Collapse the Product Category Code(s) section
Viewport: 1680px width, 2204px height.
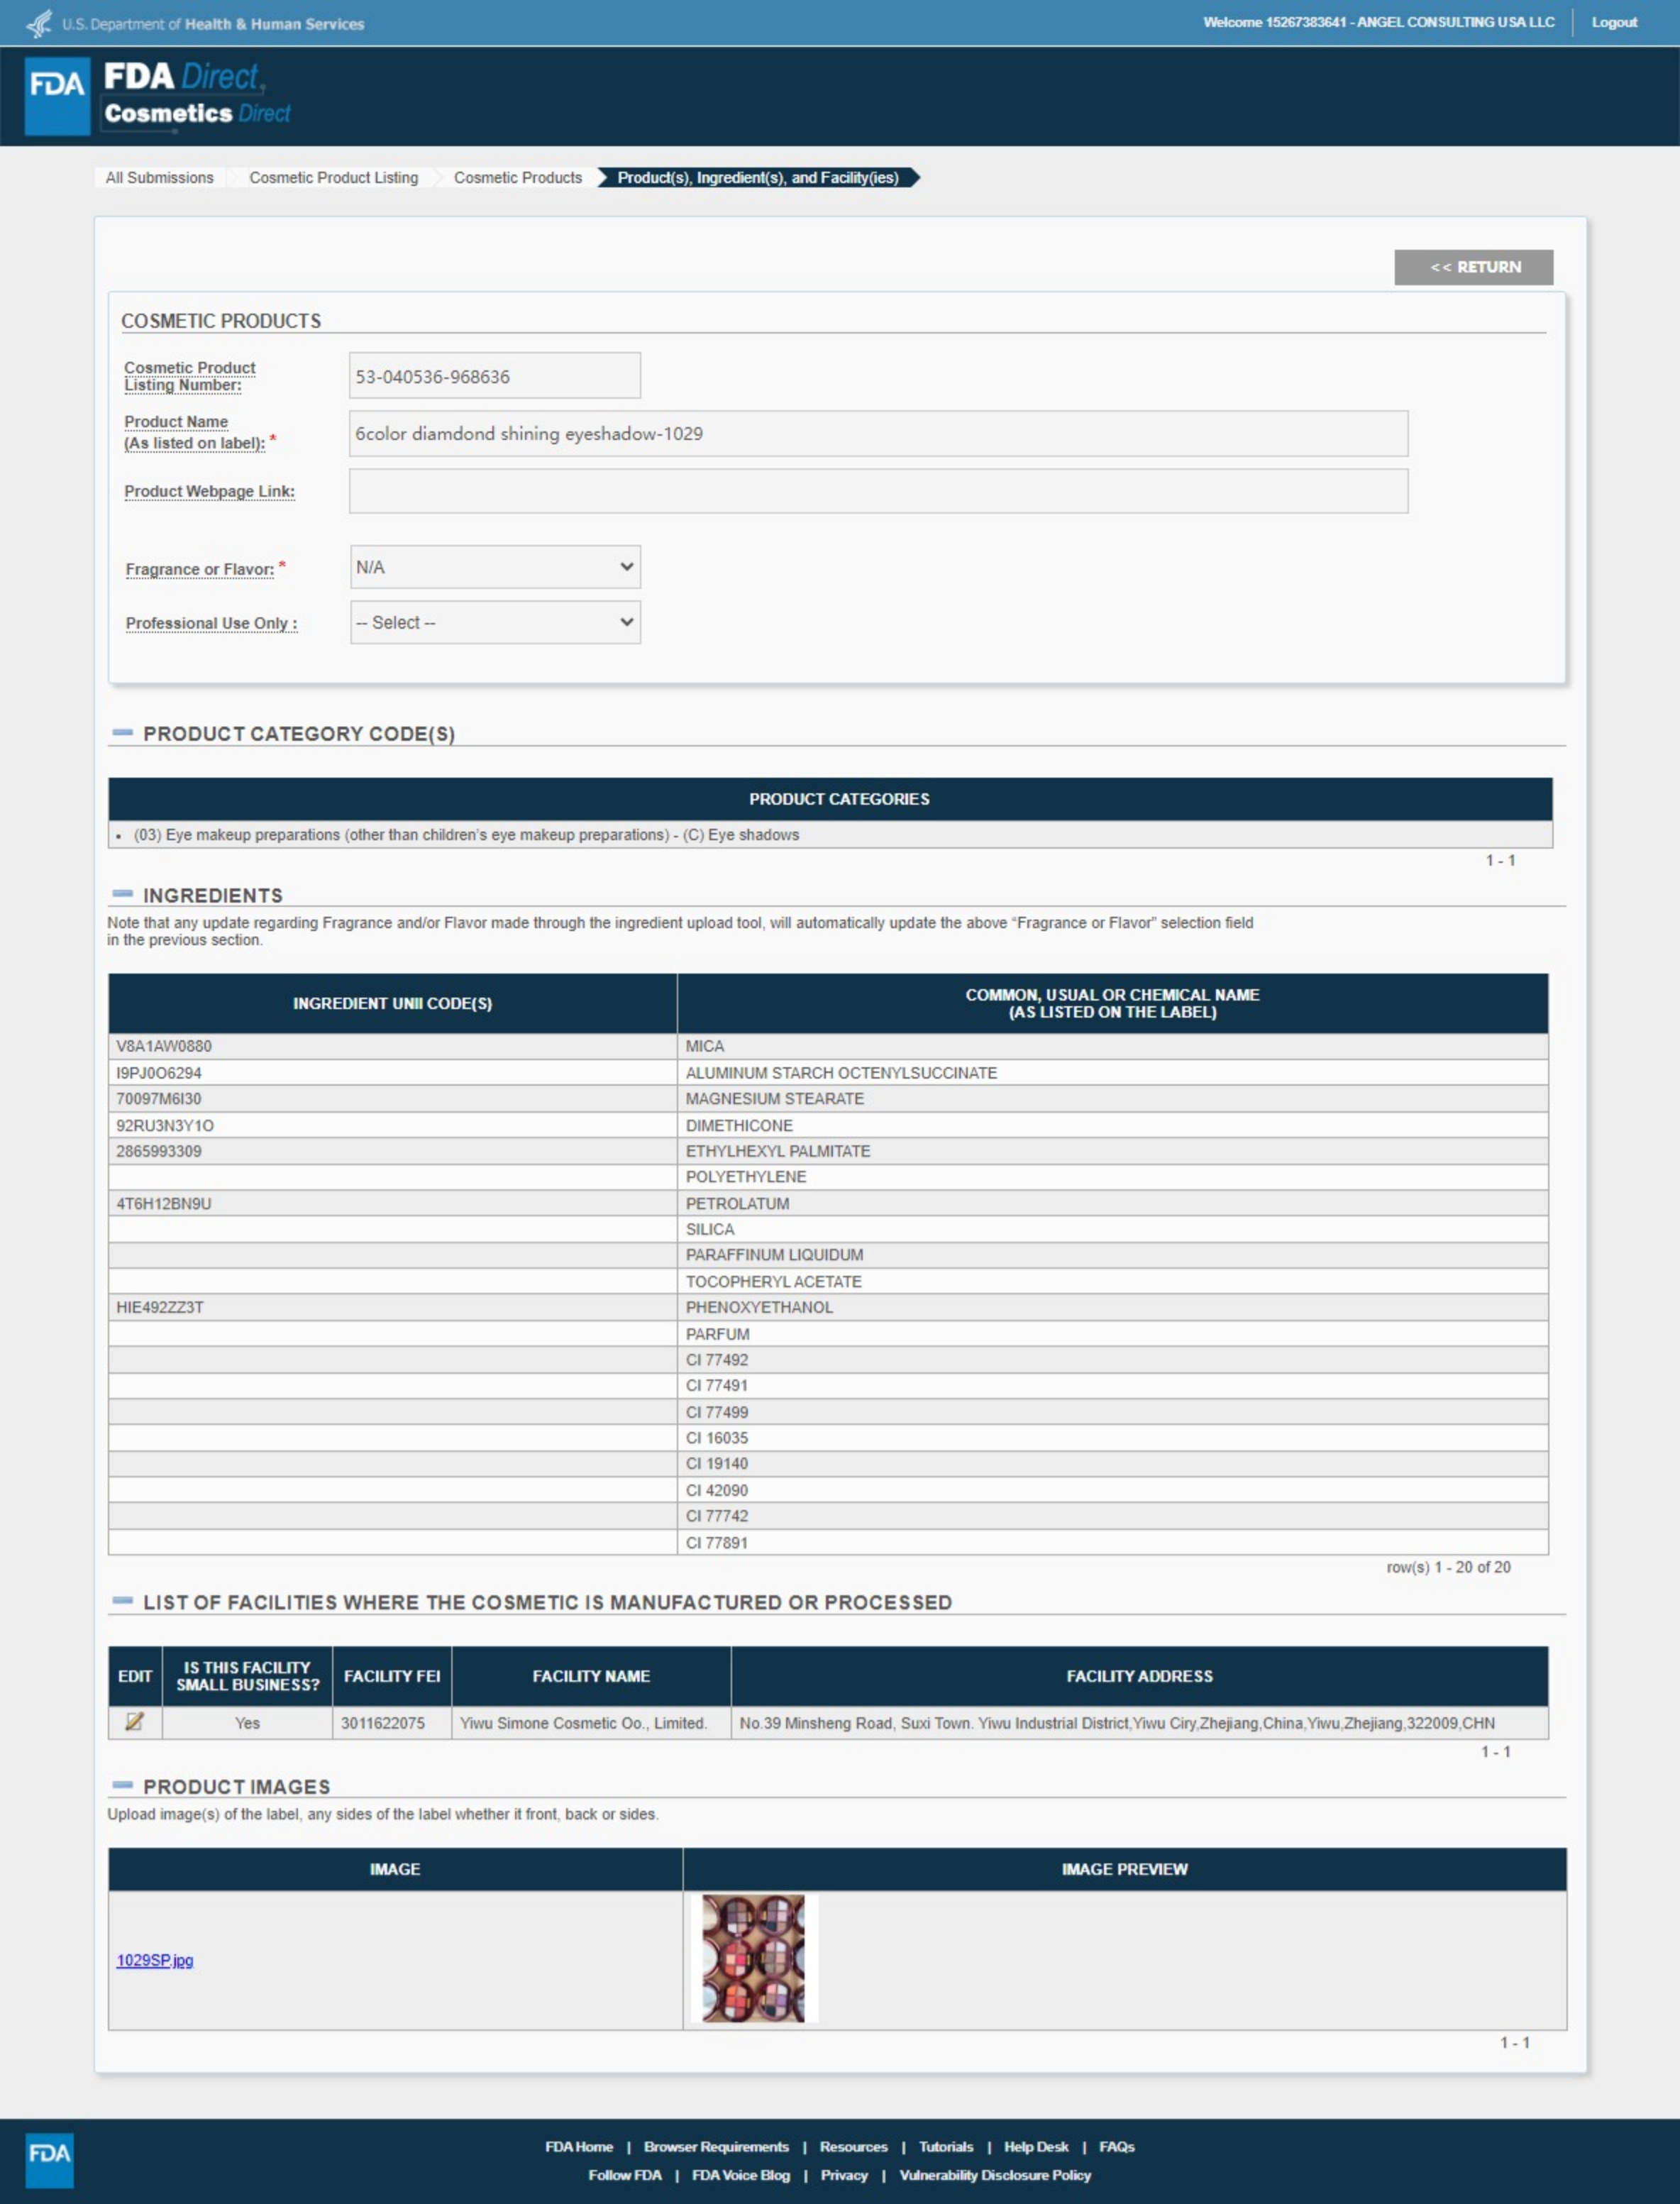coord(123,733)
